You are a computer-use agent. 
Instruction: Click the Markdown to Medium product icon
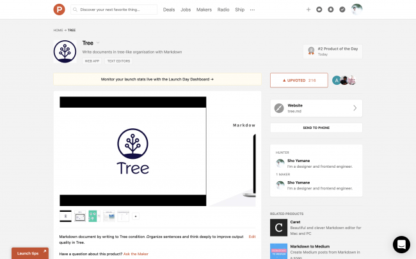[278, 251]
